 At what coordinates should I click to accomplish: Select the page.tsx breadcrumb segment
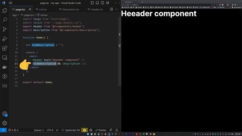point(29,15)
